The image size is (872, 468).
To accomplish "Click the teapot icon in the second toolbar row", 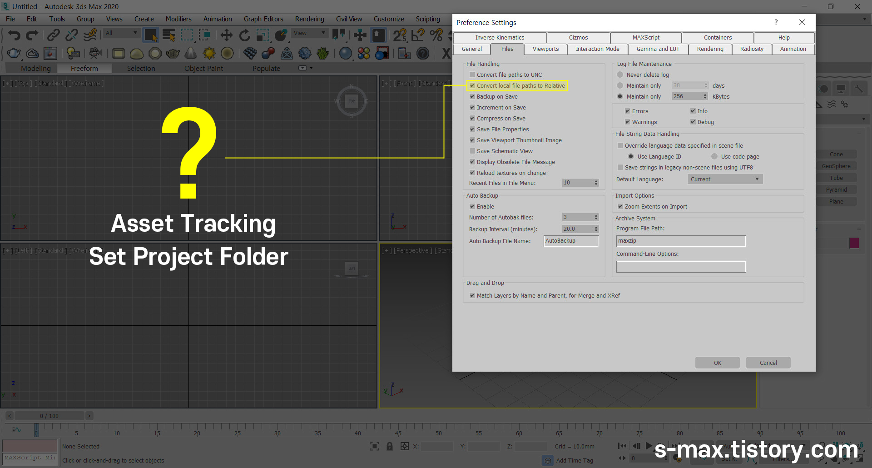I will click(x=14, y=54).
